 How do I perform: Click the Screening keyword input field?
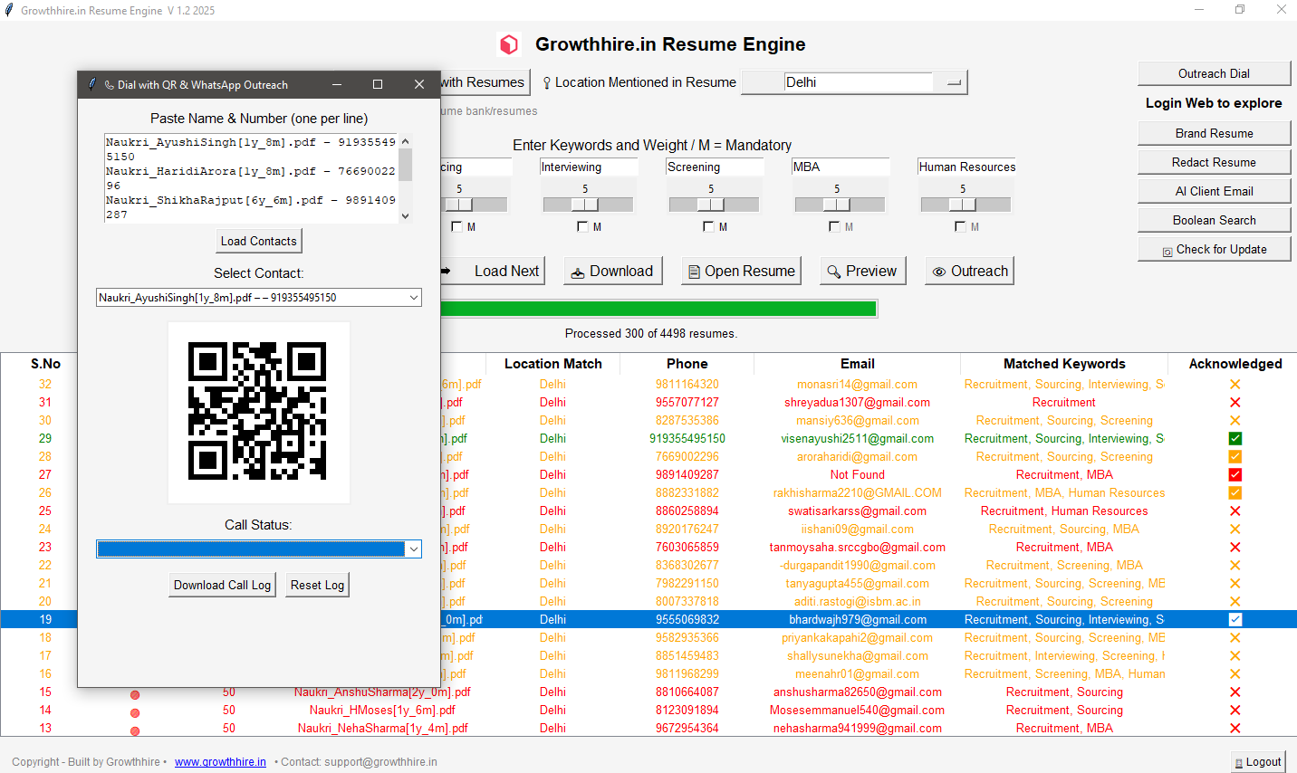click(715, 167)
